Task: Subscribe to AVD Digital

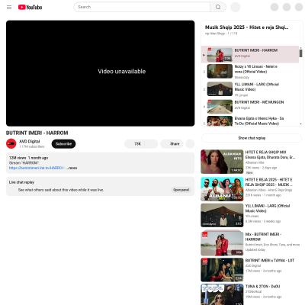Action: 63,144
